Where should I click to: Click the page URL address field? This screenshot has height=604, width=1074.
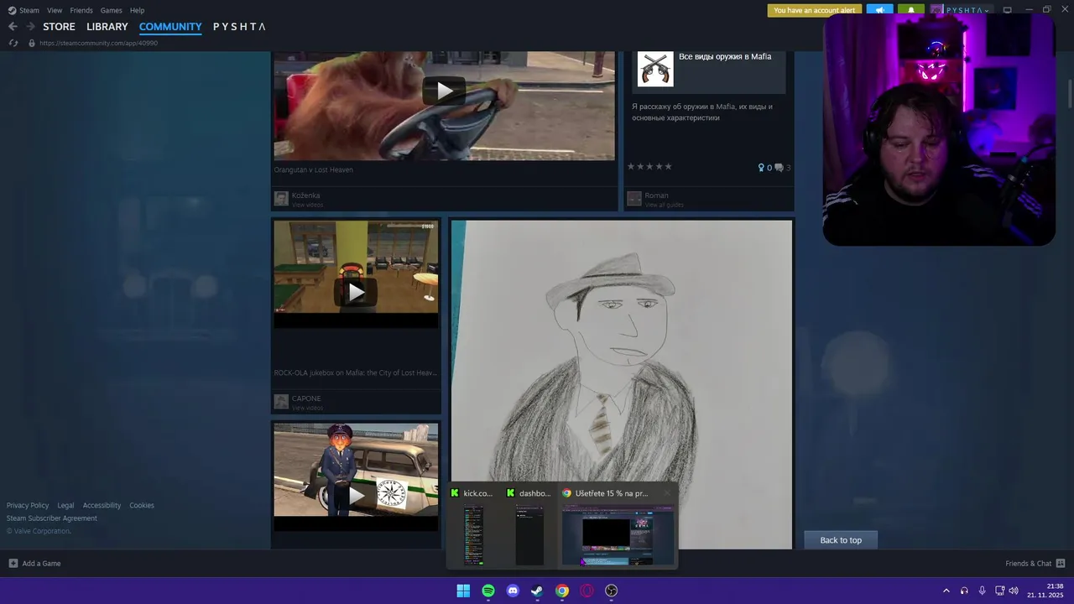tap(98, 43)
